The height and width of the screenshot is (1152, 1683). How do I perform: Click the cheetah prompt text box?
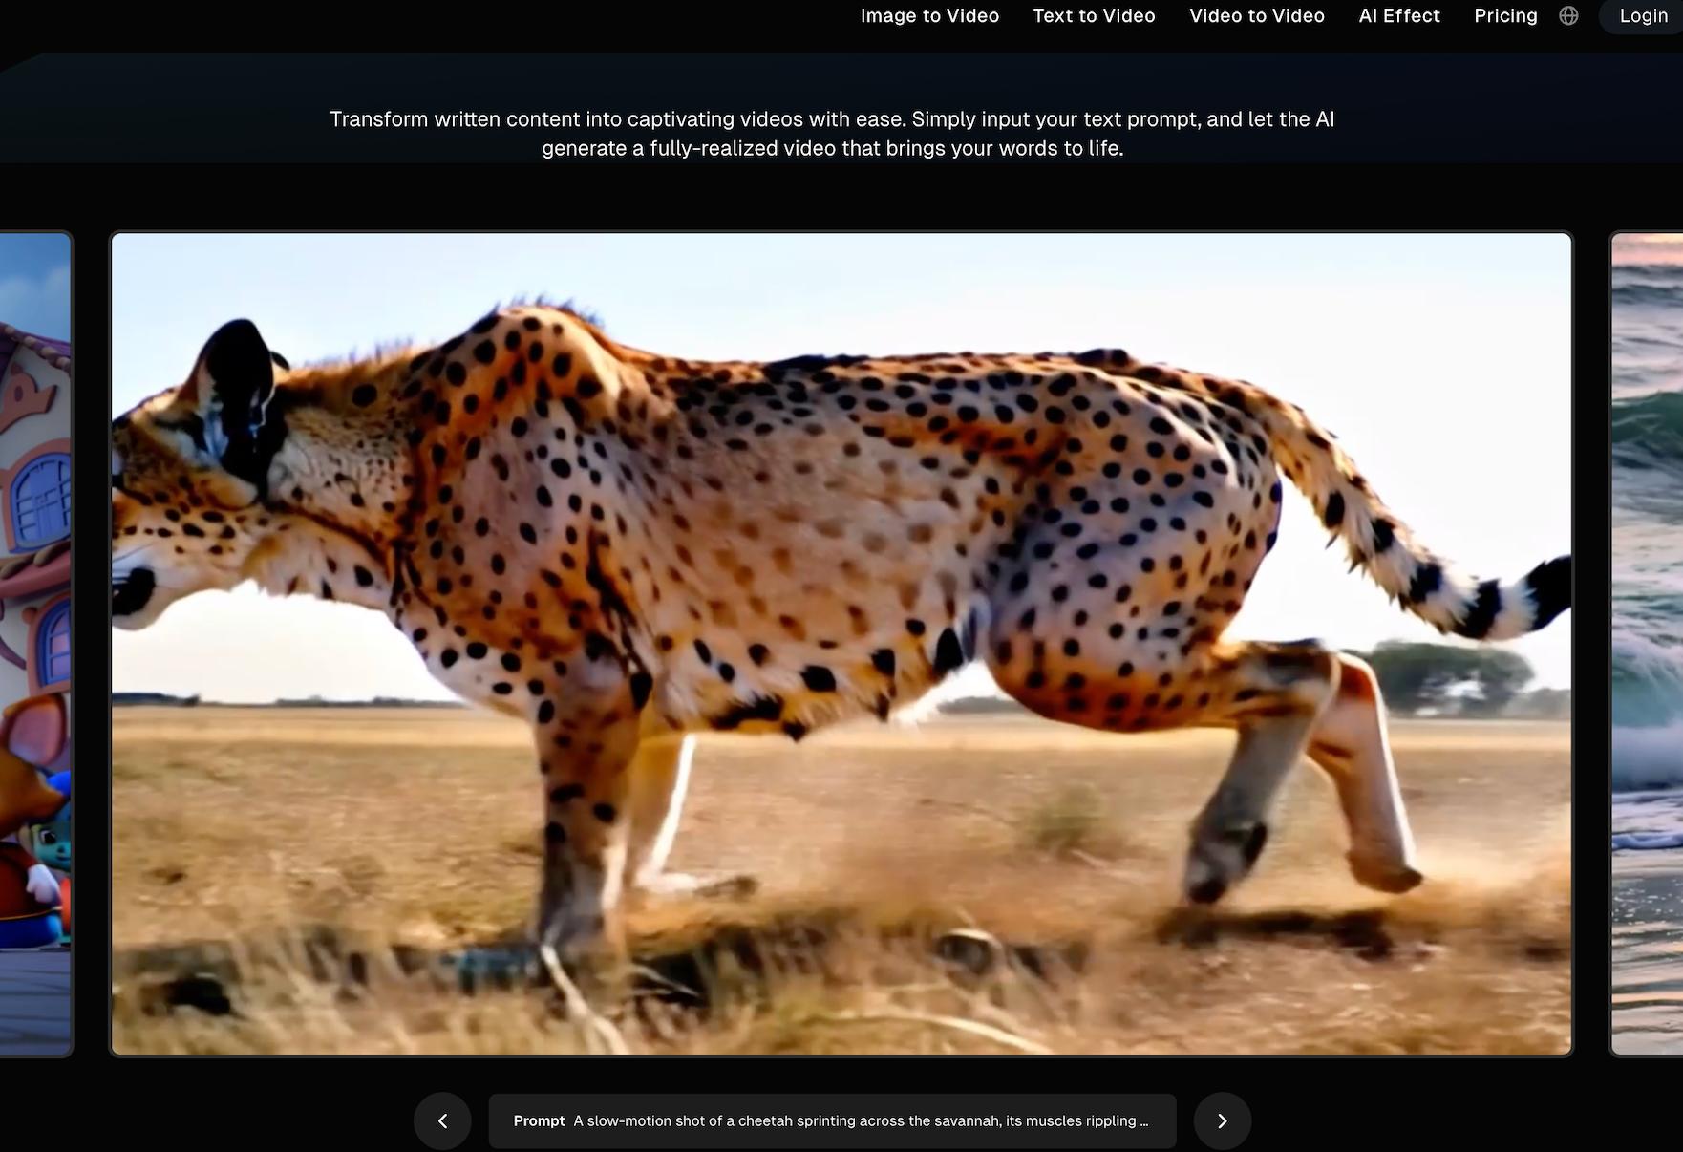click(832, 1120)
